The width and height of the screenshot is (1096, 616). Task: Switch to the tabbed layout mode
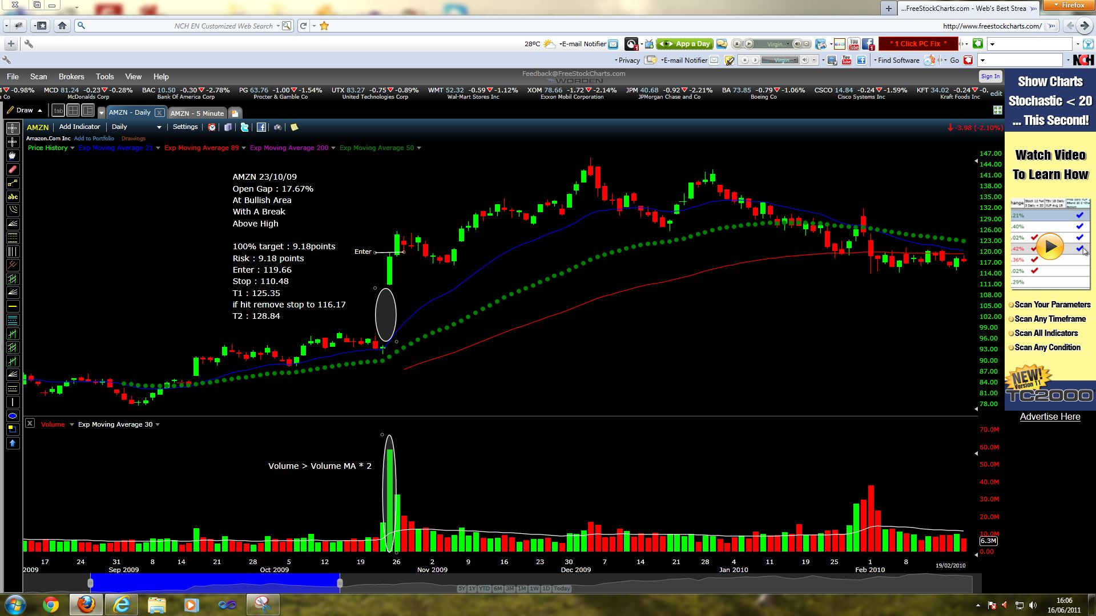point(58,111)
